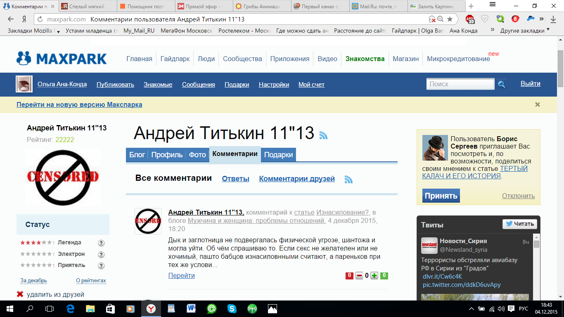The height and width of the screenshot is (317, 564).
Task: Click Перейти на новую версию Макспарка link
Action: tap(79, 104)
